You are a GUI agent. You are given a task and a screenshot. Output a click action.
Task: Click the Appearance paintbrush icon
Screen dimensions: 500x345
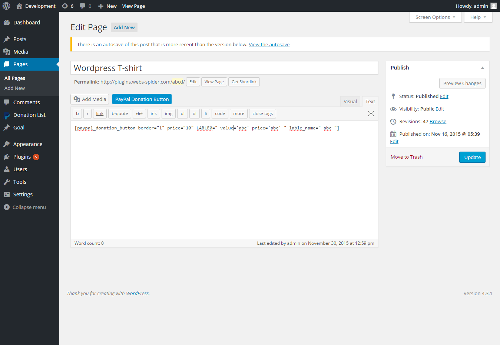coord(7,144)
